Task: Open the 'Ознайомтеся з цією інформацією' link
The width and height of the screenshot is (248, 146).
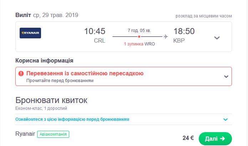Action: pyautogui.click(x=72, y=119)
